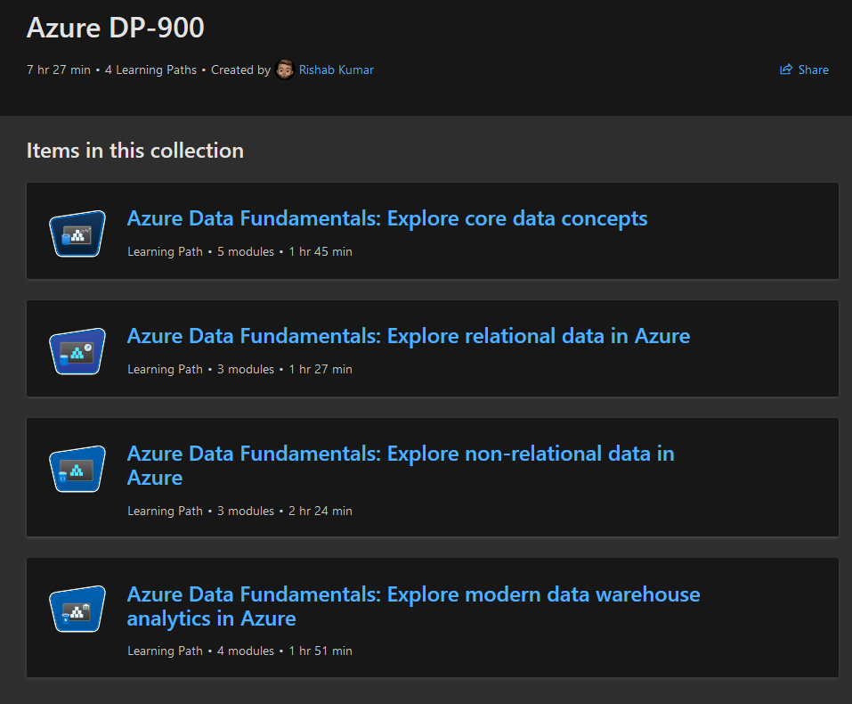Click the '1 hr 45 min' duration
The width and height of the screenshot is (852, 704).
point(320,251)
